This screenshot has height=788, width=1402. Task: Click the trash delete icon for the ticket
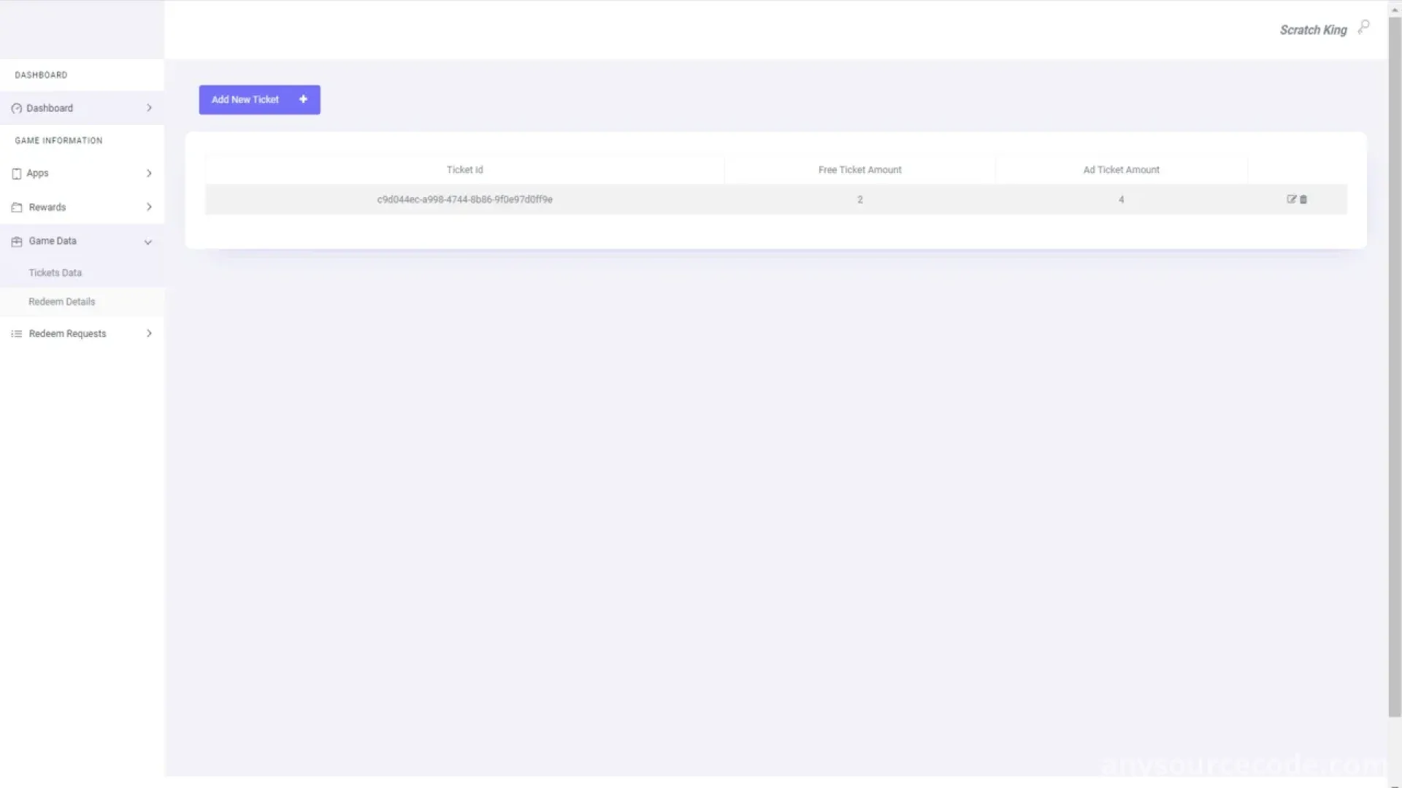tap(1303, 199)
